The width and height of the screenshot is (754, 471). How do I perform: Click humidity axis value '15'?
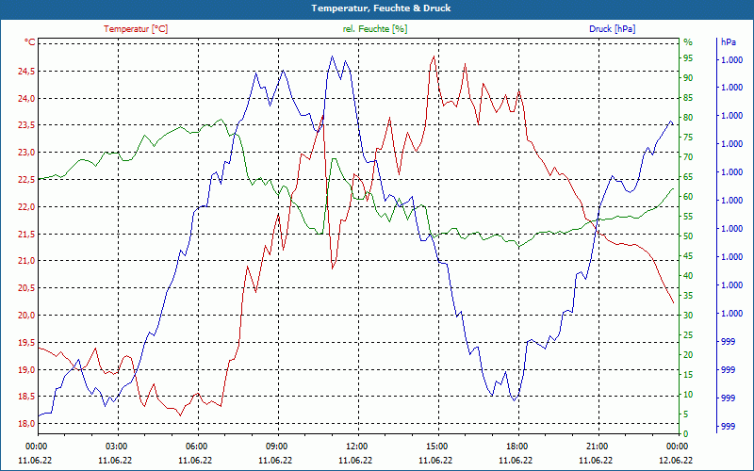click(x=688, y=374)
